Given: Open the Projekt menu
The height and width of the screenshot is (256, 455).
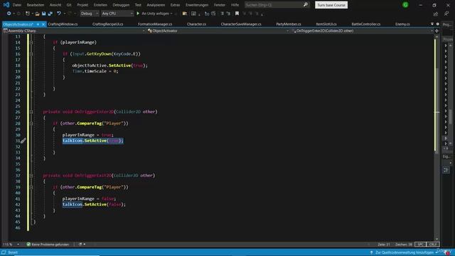Looking at the screenshot, I should [82, 5].
